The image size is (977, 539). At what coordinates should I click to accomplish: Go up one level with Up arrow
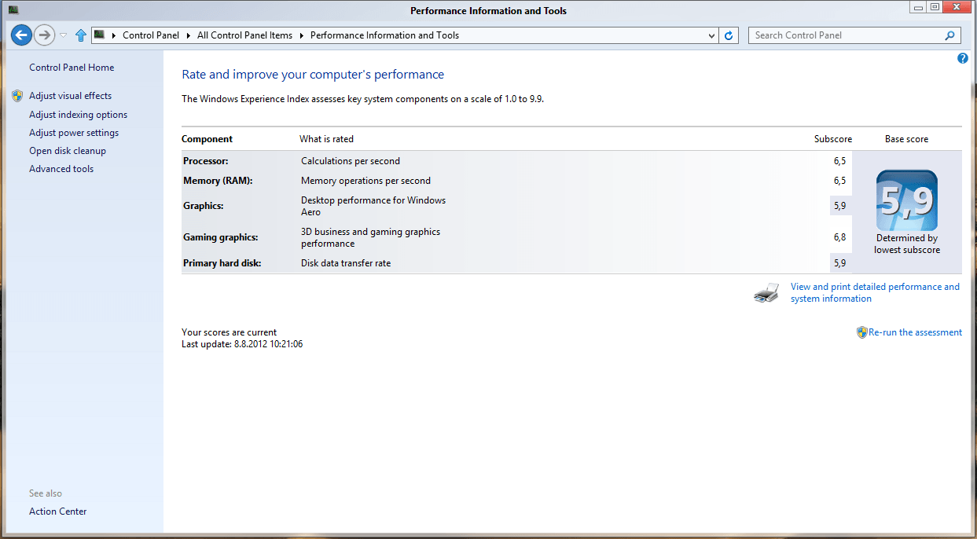point(80,35)
